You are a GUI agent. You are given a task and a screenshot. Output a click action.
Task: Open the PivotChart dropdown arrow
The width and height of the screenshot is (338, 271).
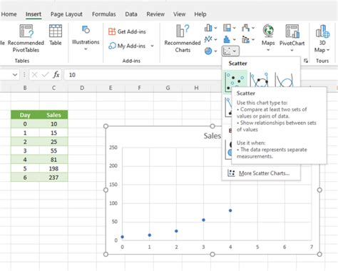pos(292,50)
